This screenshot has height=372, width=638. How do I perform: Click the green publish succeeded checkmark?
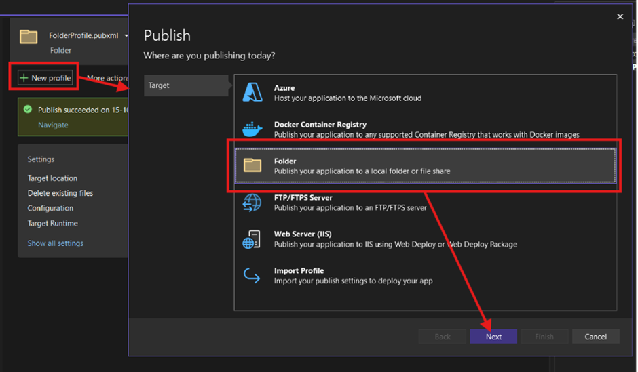pyautogui.click(x=28, y=109)
